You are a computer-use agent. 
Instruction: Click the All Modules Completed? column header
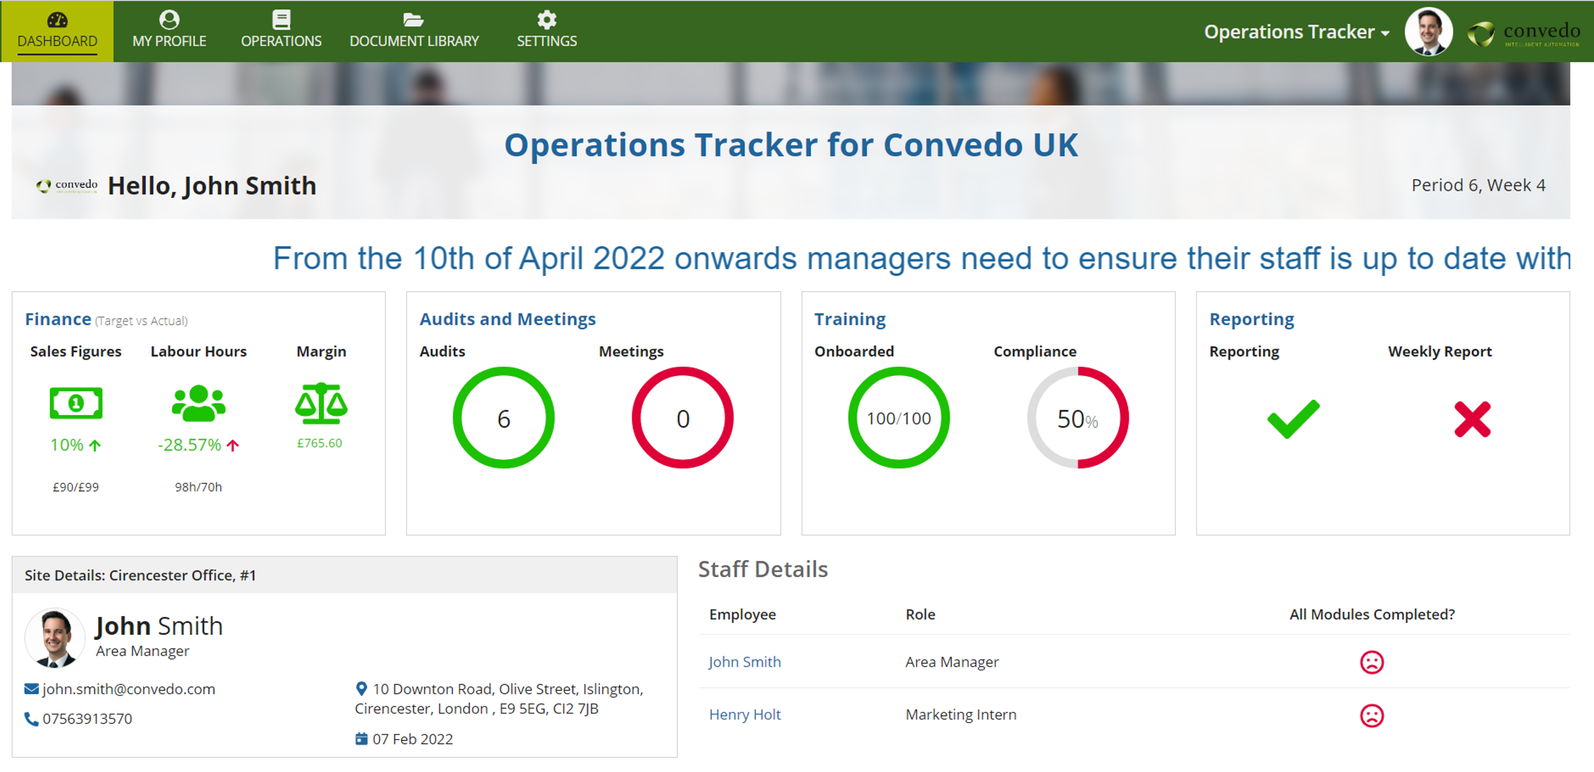tap(1372, 614)
